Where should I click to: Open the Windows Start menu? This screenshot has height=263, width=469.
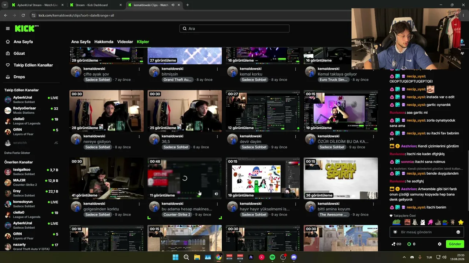click(176, 257)
